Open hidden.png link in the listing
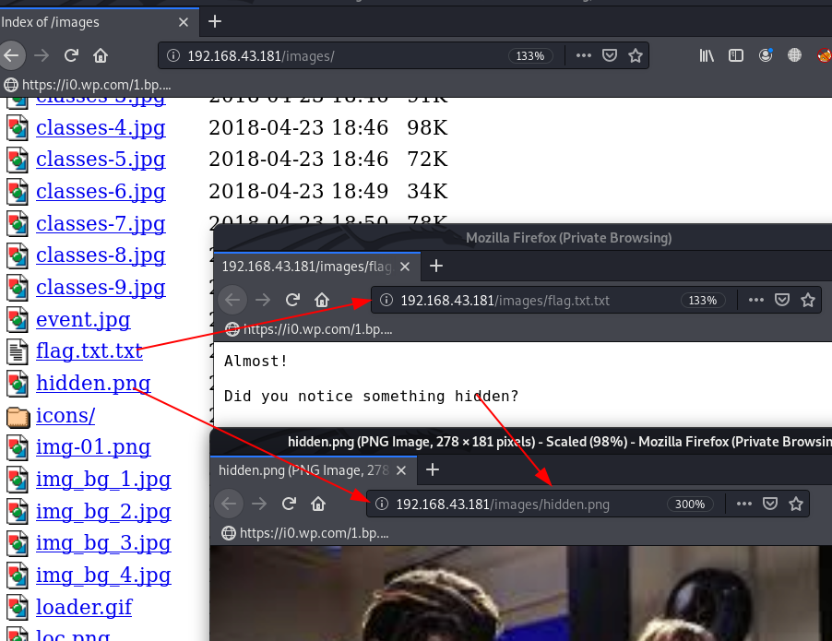The image size is (832, 641). tap(93, 383)
